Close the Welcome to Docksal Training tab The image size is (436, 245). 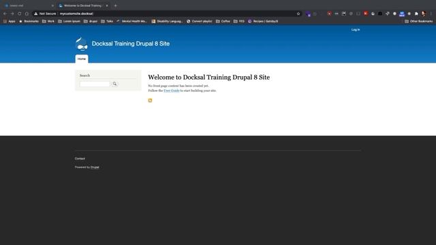pos(107,5)
